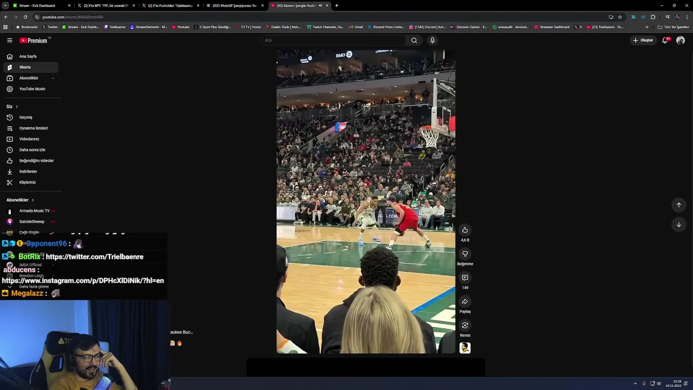This screenshot has height=390, width=693.
Task: Show hidden system tray icons
Action: 635,383
